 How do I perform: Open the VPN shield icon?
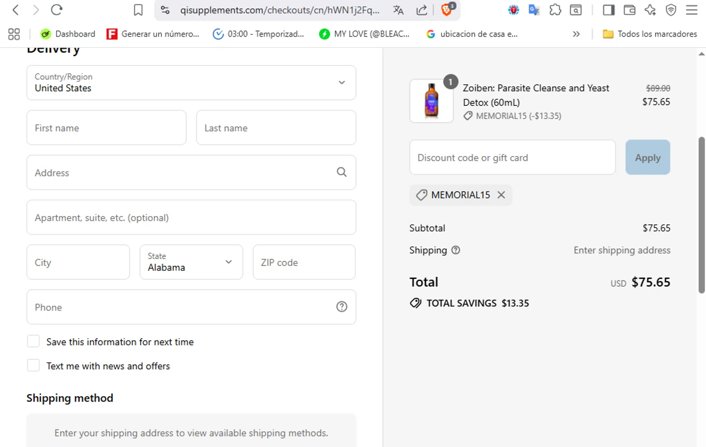(671, 10)
